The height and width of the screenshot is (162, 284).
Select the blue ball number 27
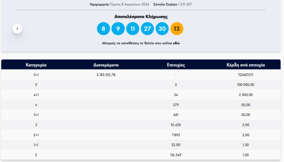pos(147,29)
